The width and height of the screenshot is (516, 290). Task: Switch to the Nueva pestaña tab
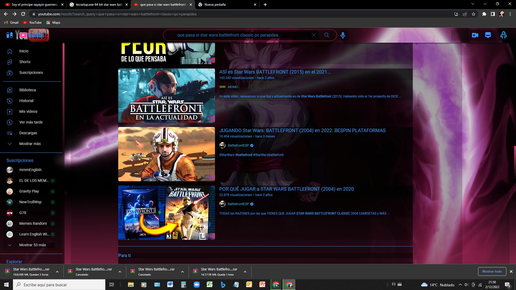click(x=215, y=5)
